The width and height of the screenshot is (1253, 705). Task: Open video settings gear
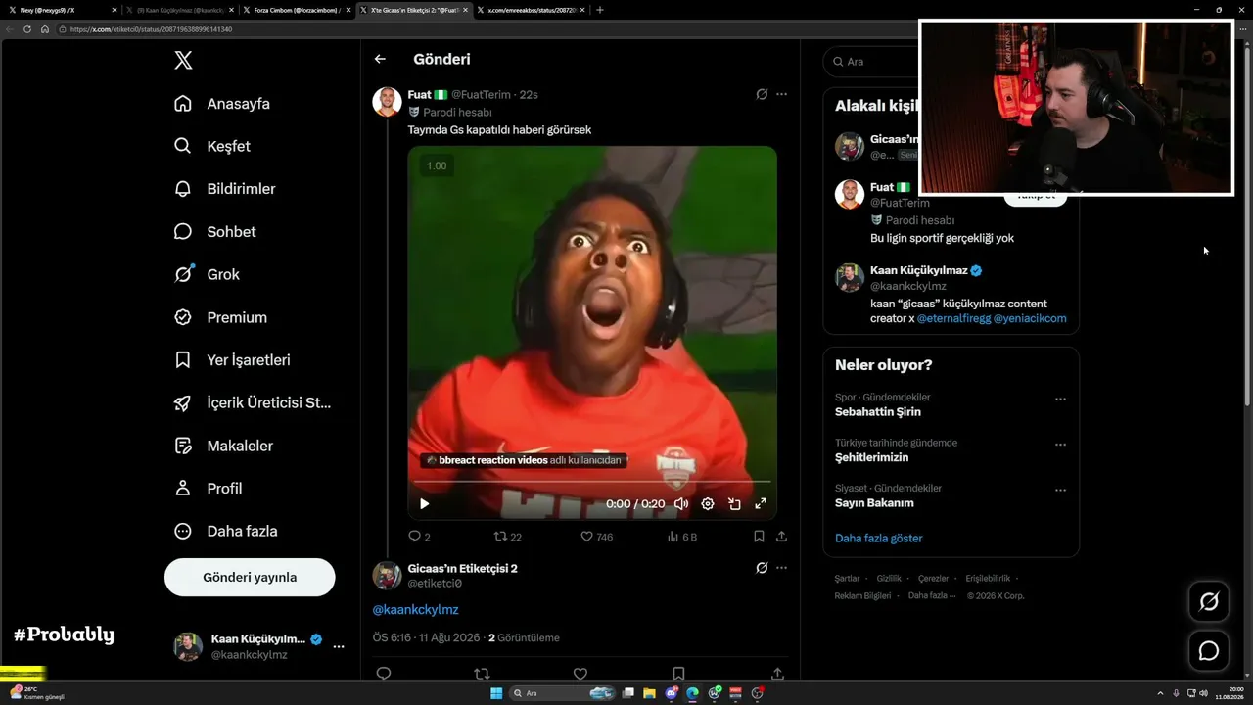[x=708, y=504]
